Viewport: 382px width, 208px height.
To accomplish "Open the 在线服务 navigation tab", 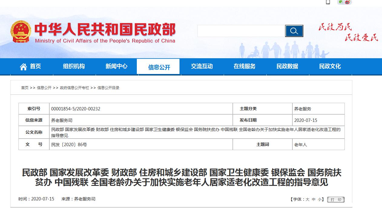I will point(245,66).
